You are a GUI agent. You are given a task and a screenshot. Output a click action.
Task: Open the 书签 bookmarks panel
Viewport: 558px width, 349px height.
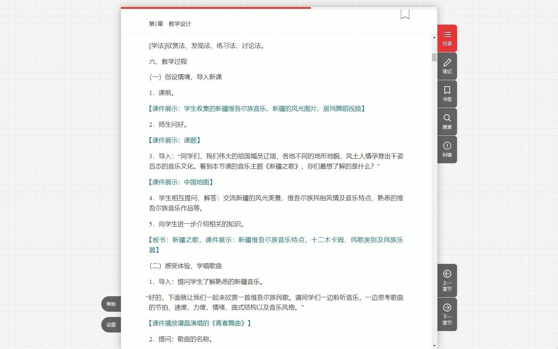click(x=447, y=94)
